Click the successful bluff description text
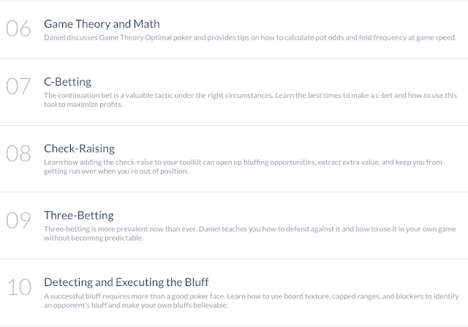The height and width of the screenshot is (327, 468). (252, 301)
